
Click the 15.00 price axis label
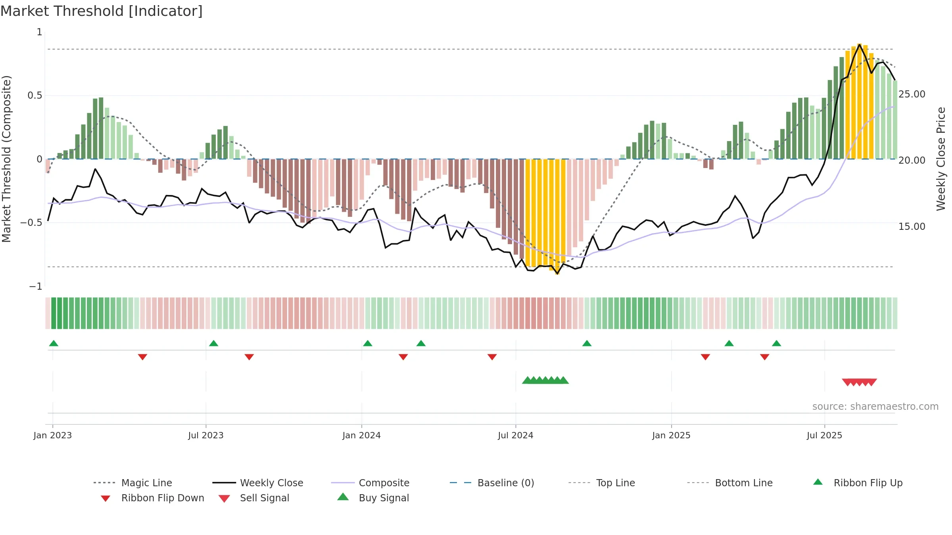912,227
